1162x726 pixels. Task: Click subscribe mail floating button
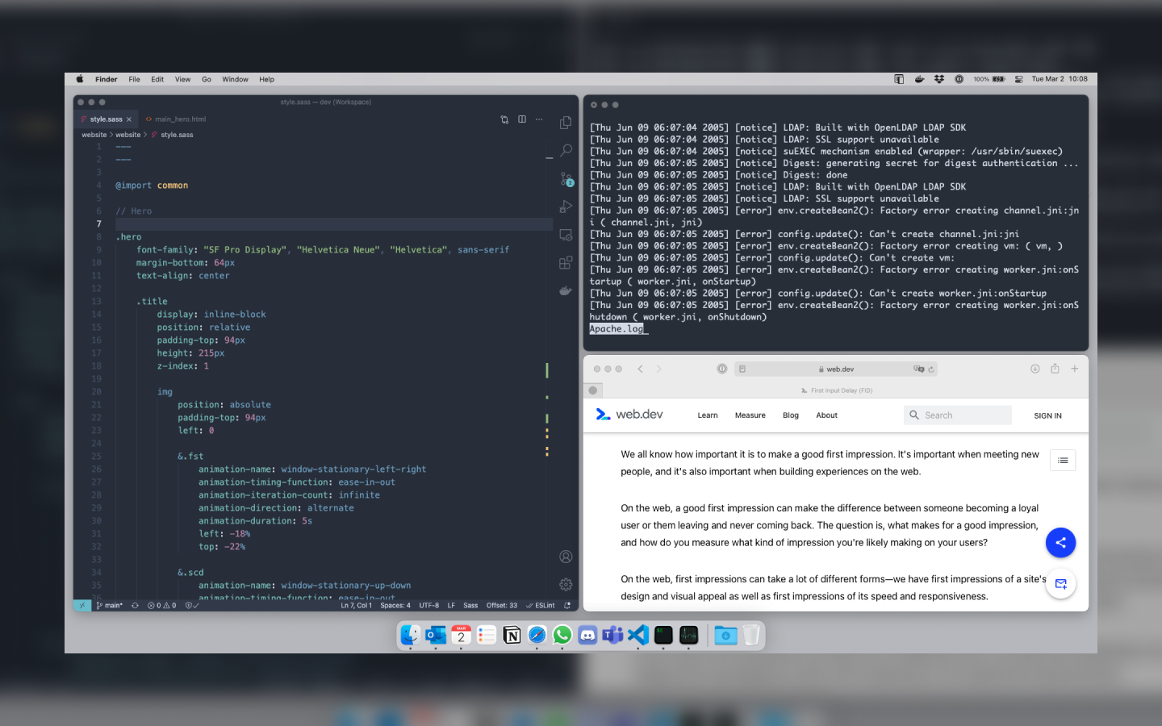click(1061, 583)
